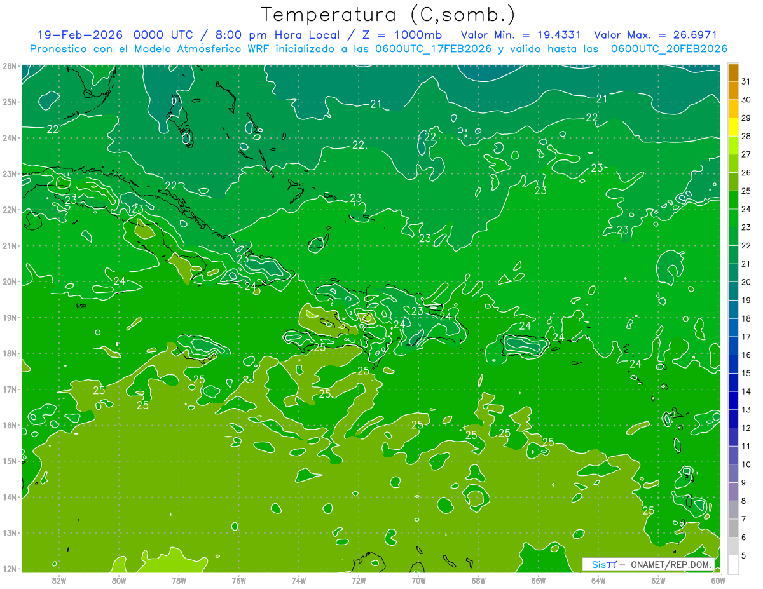Click longitude axis label "82W"
Viewport: 763px width, 589px height.
coord(59,580)
